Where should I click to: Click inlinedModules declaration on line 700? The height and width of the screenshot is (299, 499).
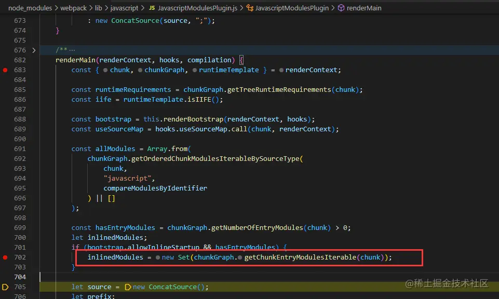[115, 238]
